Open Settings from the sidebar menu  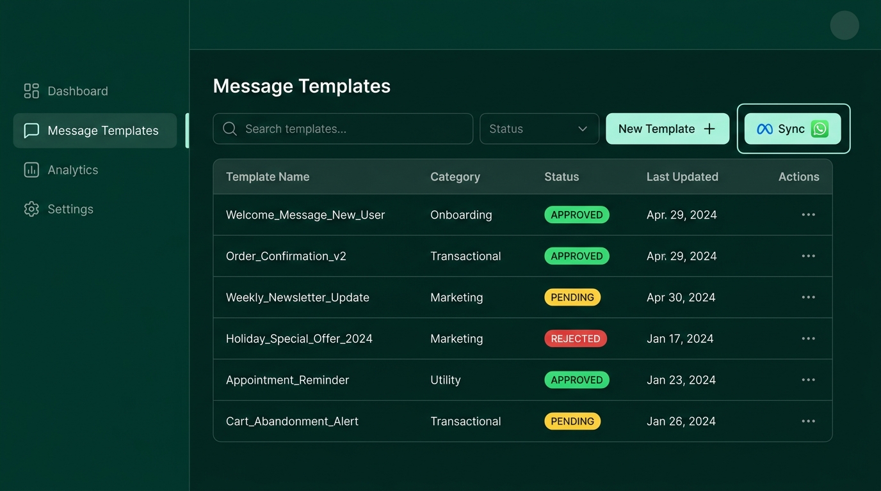click(x=70, y=209)
